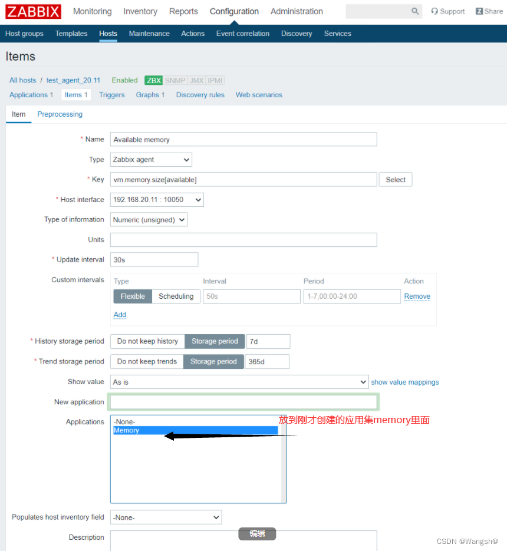Click the IPMI availability badge
The width and height of the screenshot is (507, 551).
coord(215,81)
